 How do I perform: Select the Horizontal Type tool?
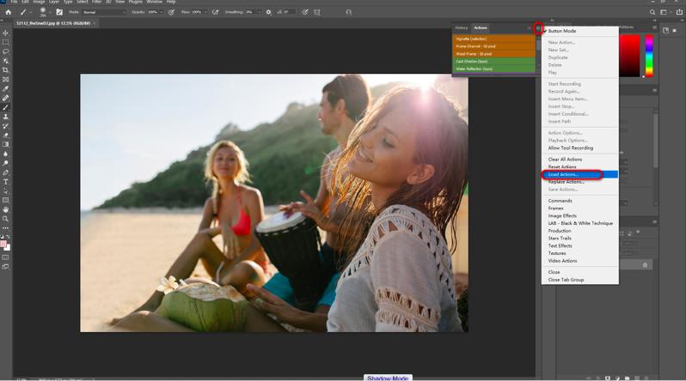6,182
